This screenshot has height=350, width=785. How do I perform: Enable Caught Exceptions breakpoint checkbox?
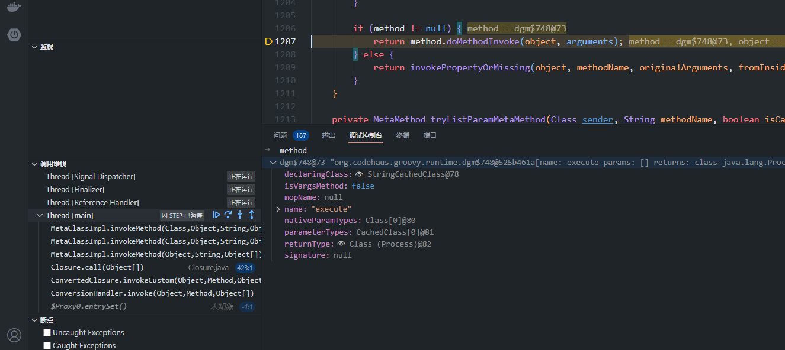pos(47,346)
